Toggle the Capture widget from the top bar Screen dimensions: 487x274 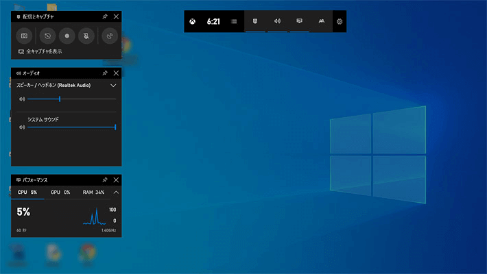[x=256, y=21]
